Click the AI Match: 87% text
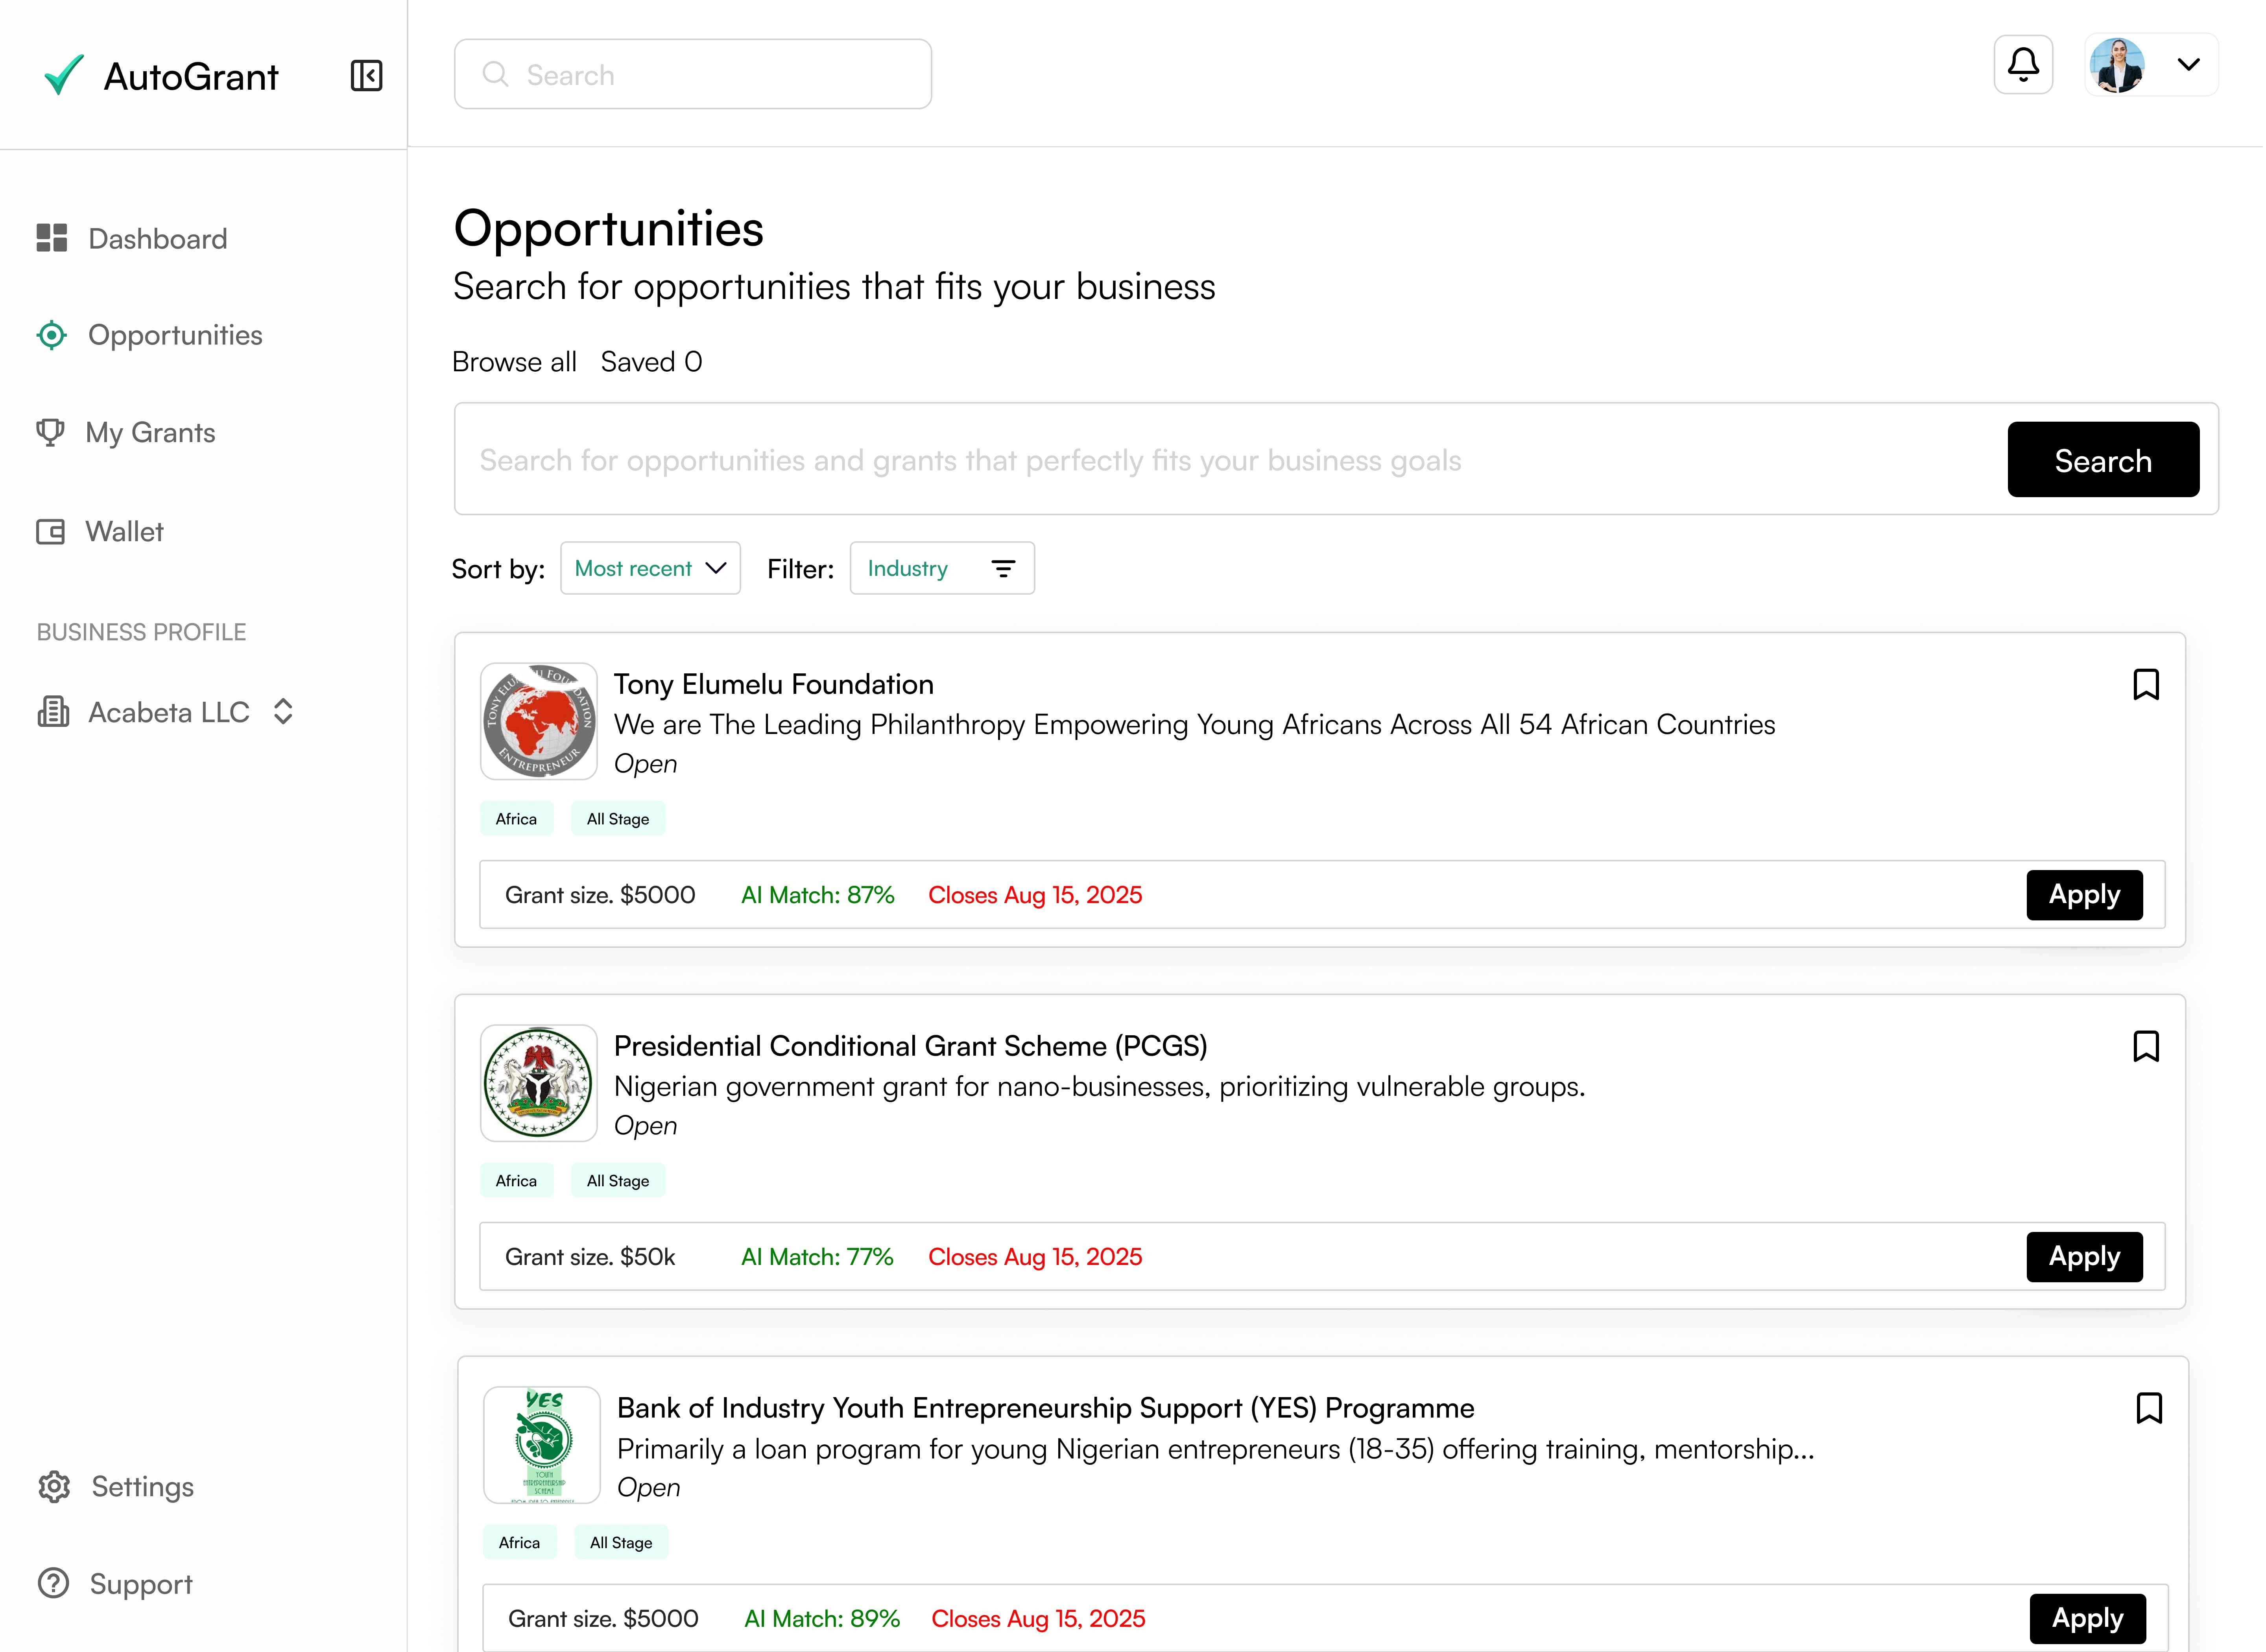The width and height of the screenshot is (2266, 1652). click(818, 895)
